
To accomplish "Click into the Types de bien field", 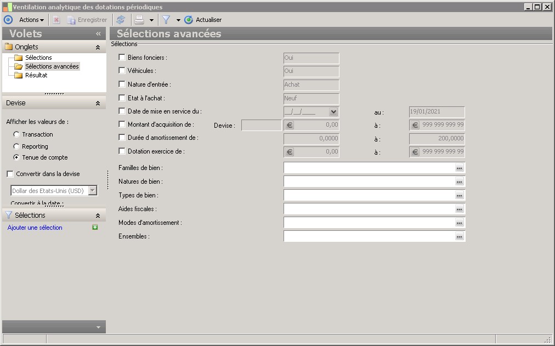I will click(369, 195).
